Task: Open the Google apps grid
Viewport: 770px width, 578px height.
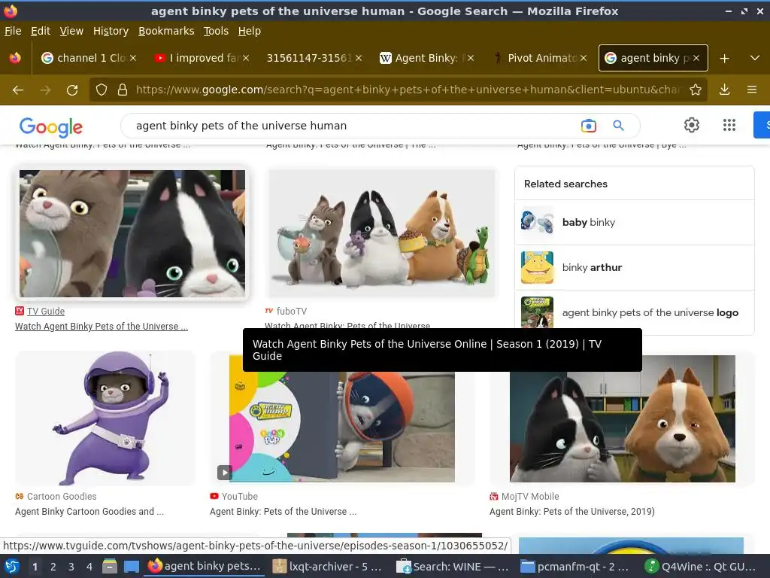Action: coord(729,125)
